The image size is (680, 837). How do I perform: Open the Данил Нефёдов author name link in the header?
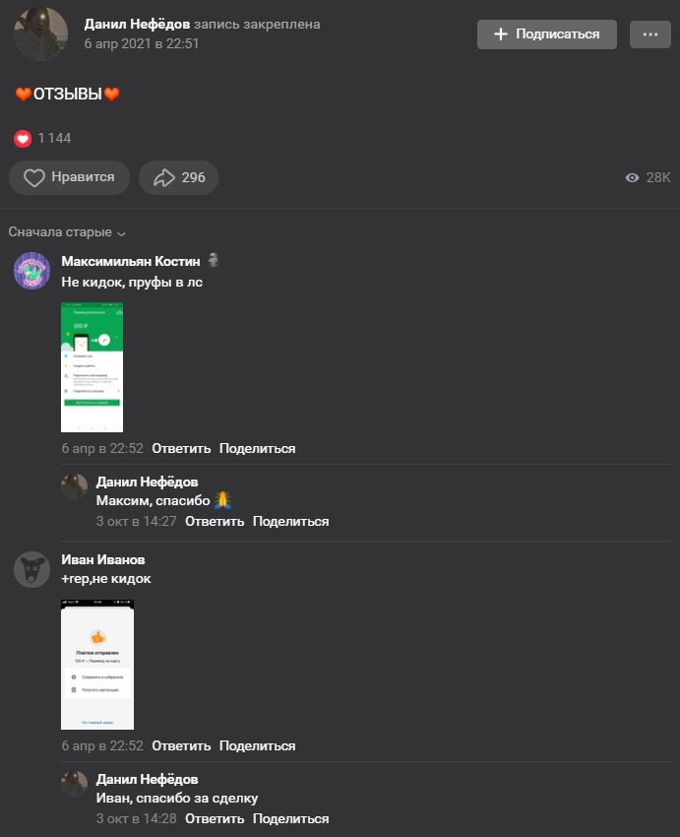tap(137, 24)
